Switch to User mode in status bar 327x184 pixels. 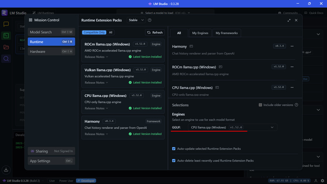point(52,181)
